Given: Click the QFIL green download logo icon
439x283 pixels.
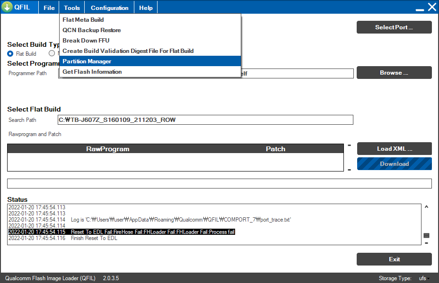Looking at the screenshot, I should [7, 7].
